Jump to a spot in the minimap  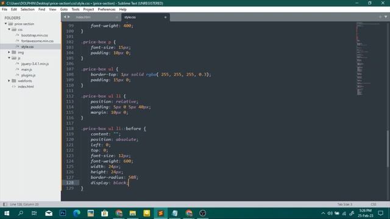click(368, 58)
